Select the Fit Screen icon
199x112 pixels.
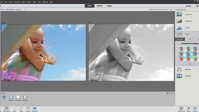coord(11,97)
